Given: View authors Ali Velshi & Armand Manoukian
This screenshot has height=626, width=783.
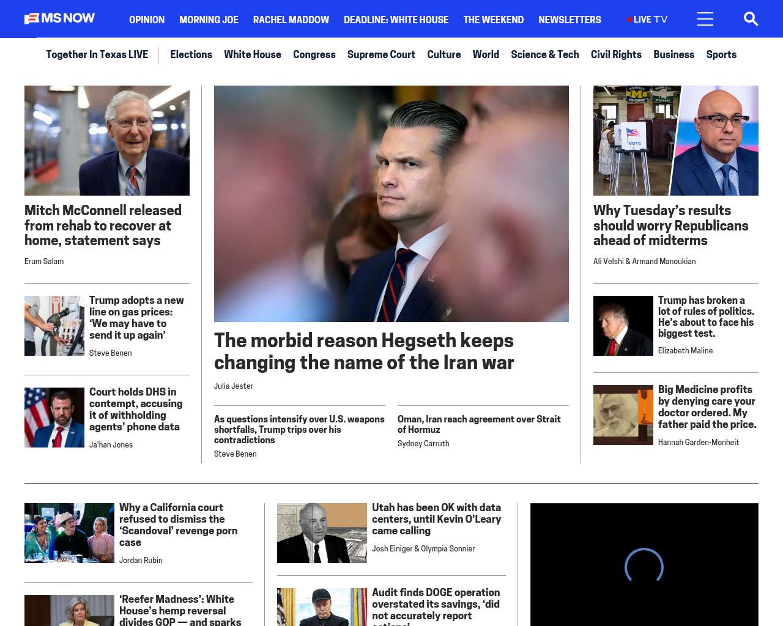Looking at the screenshot, I should pos(644,261).
